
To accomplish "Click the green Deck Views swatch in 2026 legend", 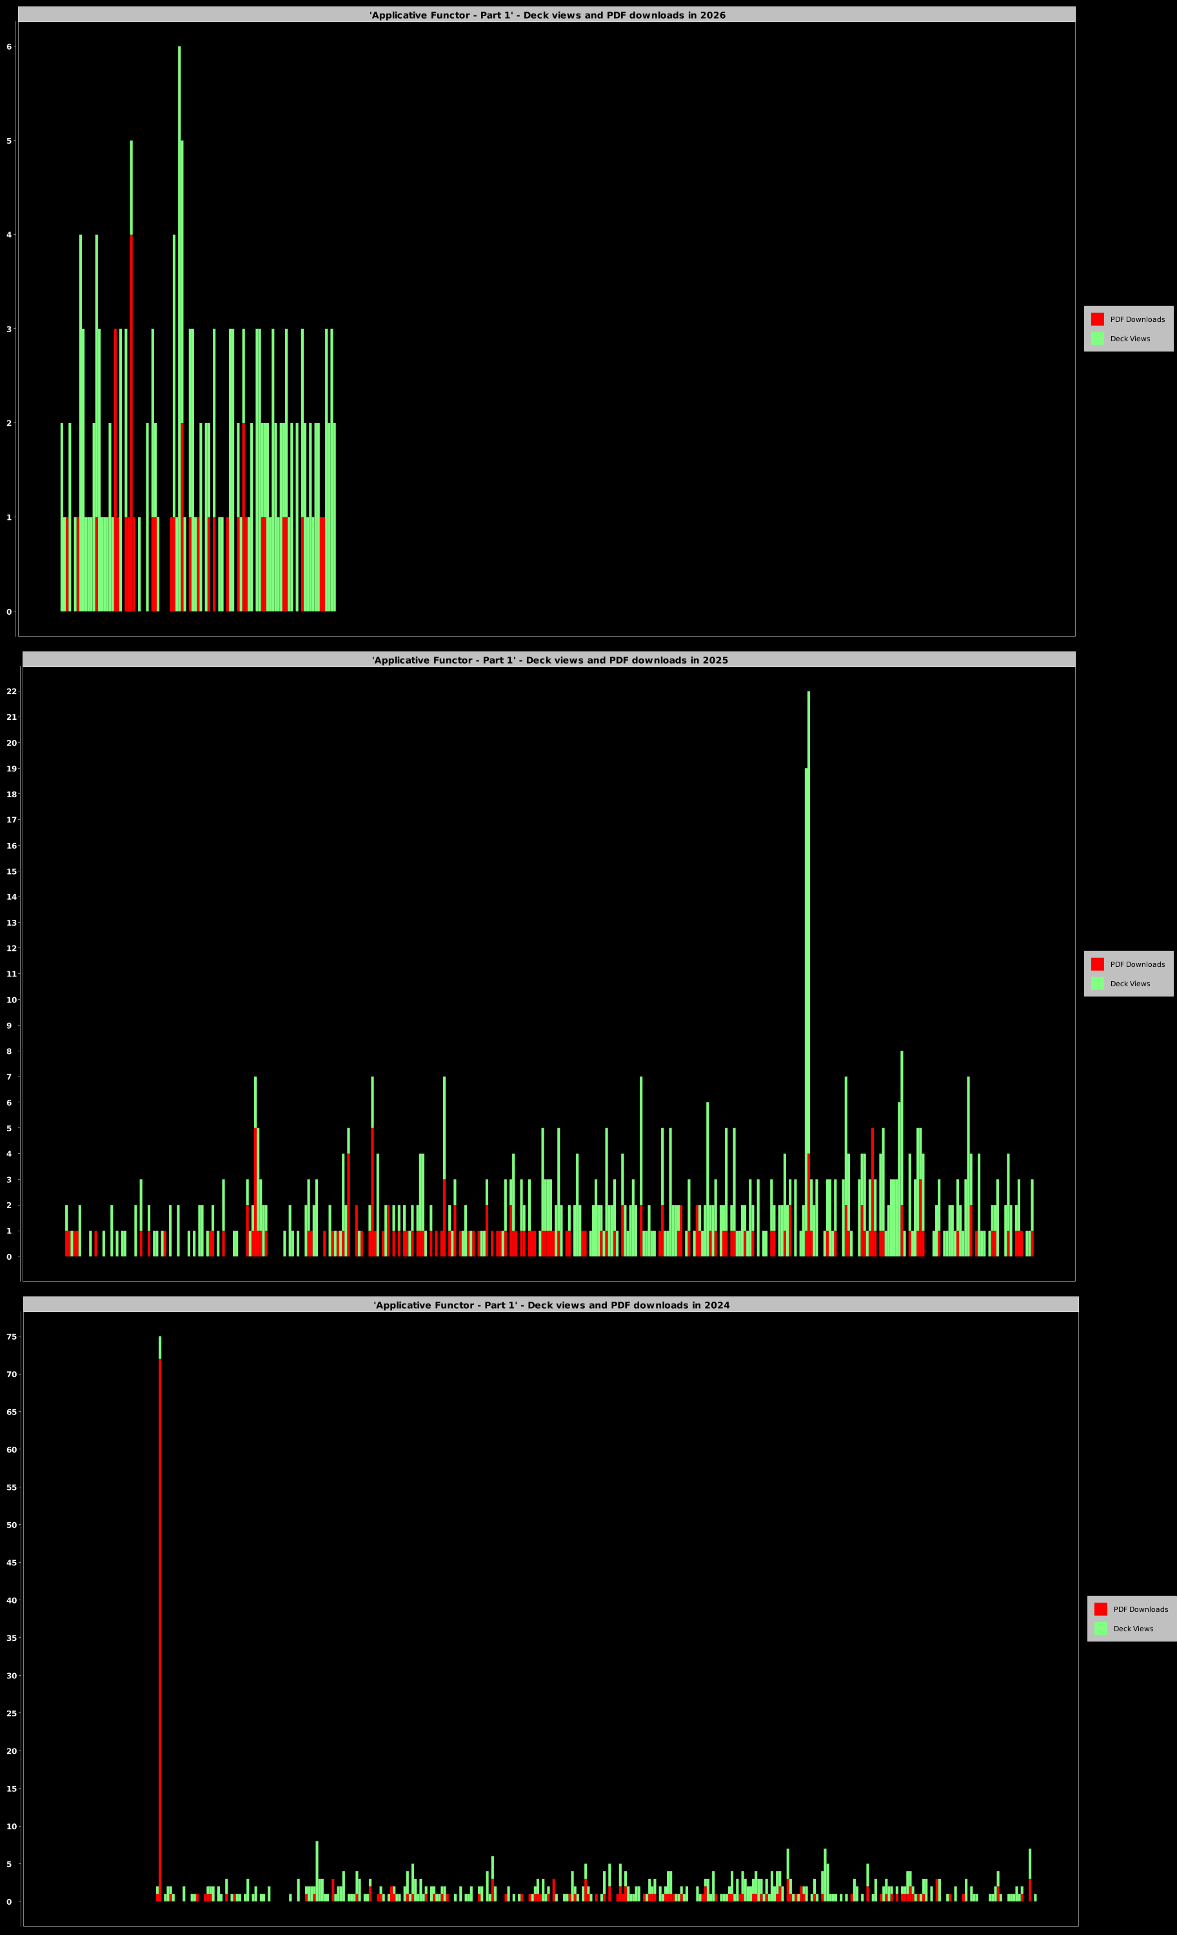I will (x=1097, y=339).
